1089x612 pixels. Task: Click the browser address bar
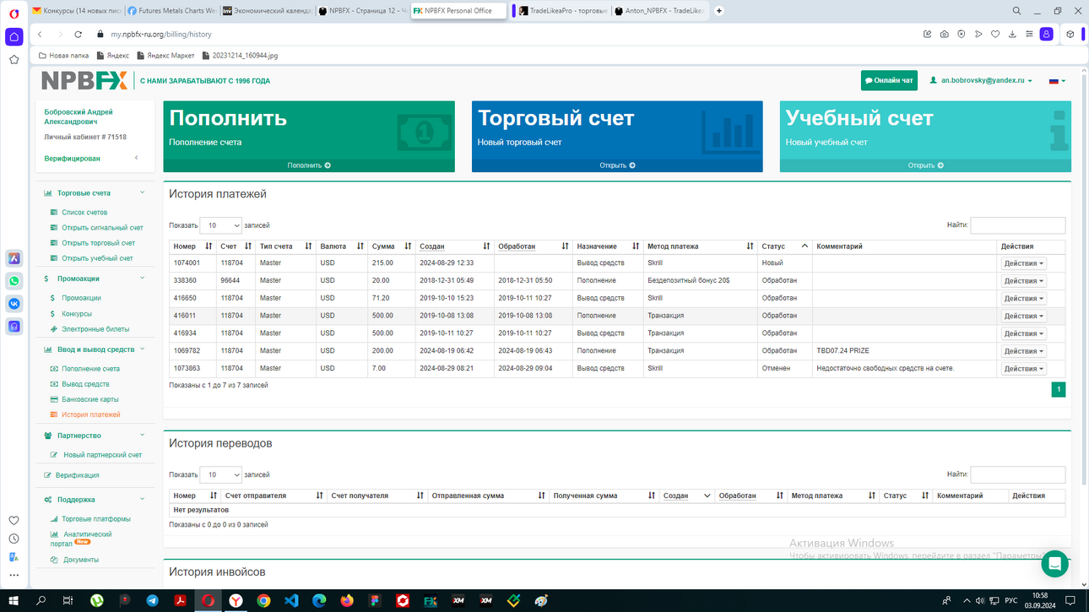pos(507,35)
